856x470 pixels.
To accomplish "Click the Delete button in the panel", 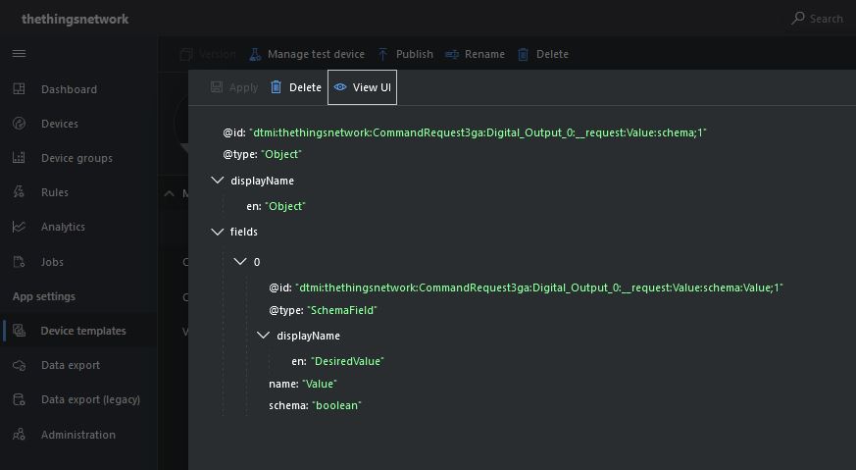I will tap(296, 87).
